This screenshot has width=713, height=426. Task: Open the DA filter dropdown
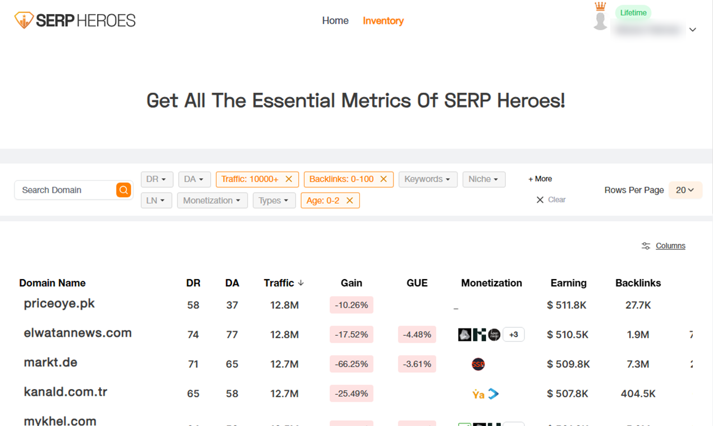click(x=194, y=179)
